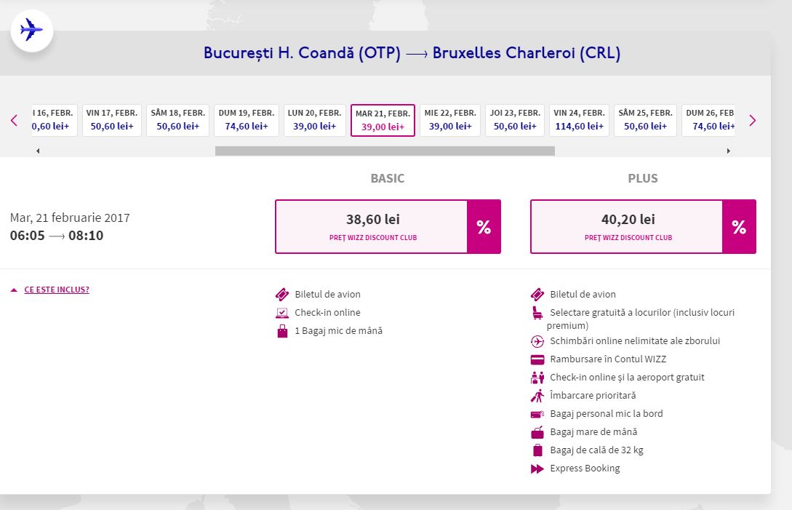Click the small hand bag icon under BASIC

[282, 332]
